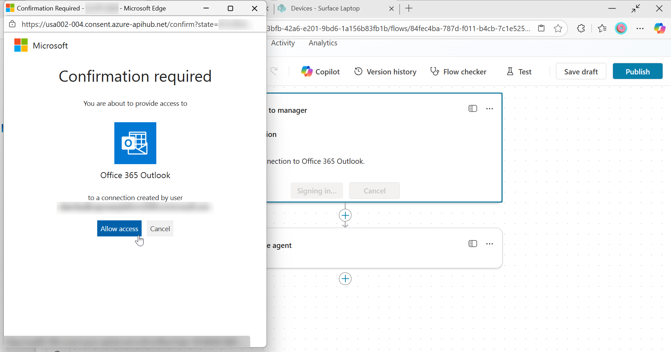Viewport: 671px width, 352px height.
Task: Switch to the Analytics tab
Action: tap(323, 43)
